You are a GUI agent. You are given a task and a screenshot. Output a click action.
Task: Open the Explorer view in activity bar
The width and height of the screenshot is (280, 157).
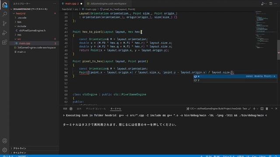pyautogui.click(x=5, y=5)
